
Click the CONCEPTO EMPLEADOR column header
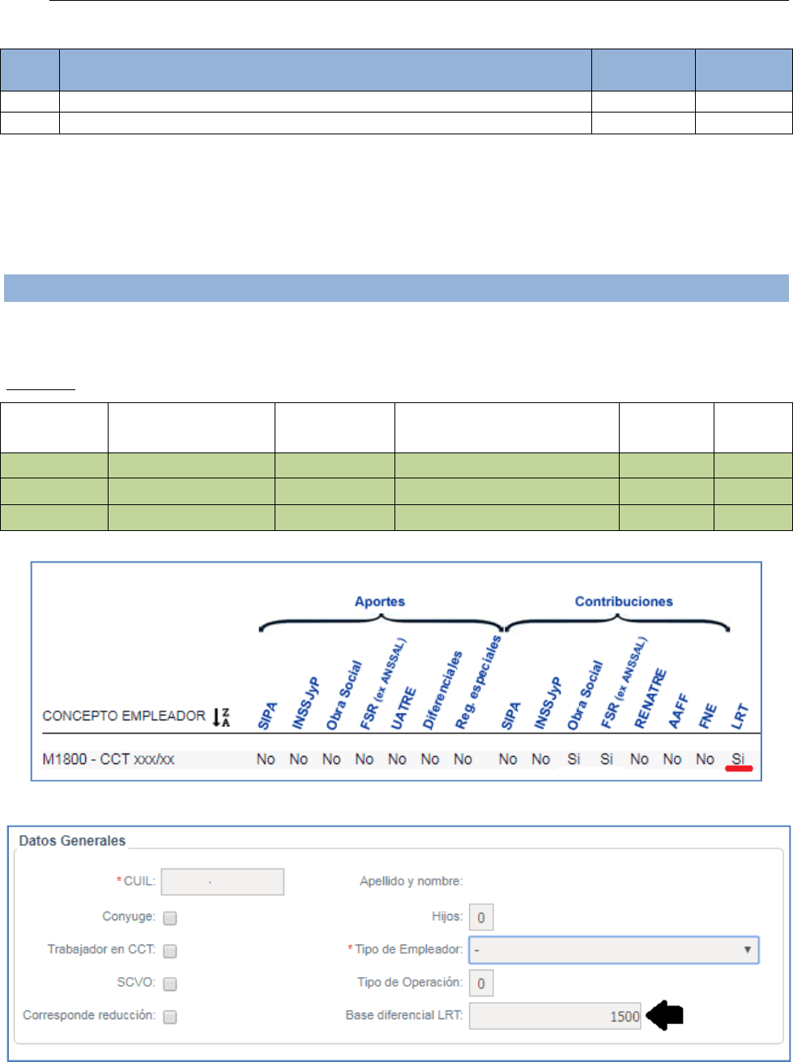coord(116,717)
